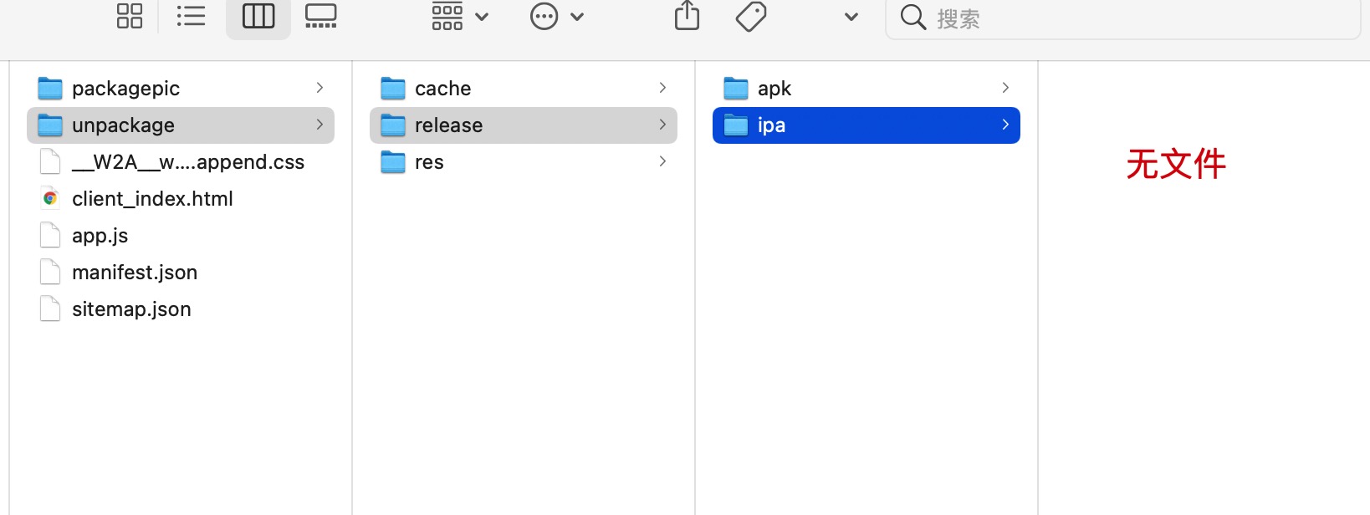Open the res folder

[429, 162]
